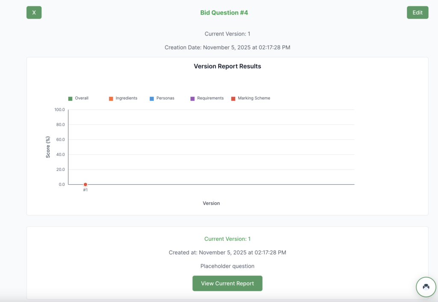Viewport: 438px width, 302px height.
Task: Click the Version Report Results heading
Action: (227, 66)
